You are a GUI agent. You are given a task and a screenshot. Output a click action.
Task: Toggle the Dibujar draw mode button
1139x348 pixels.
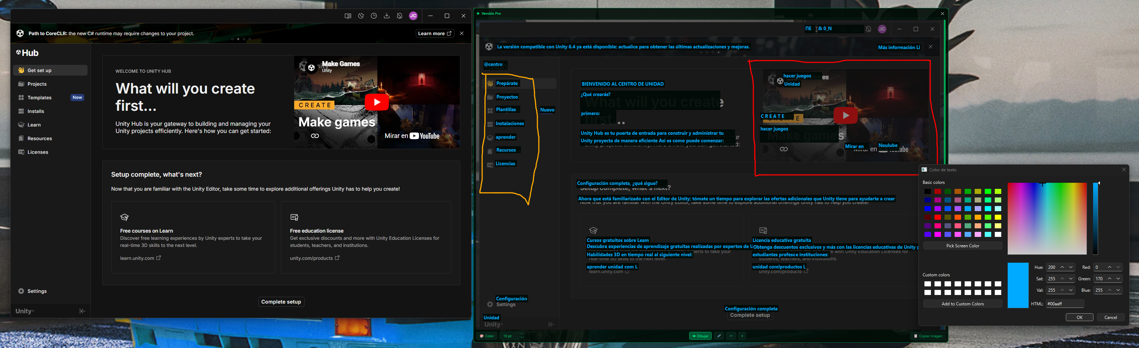click(x=700, y=336)
